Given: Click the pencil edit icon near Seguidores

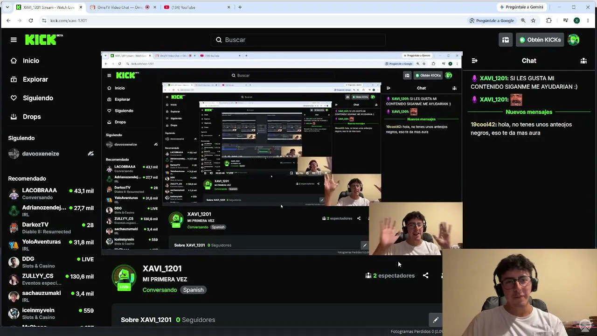Looking at the screenshot, I should (x=436, y=320).
